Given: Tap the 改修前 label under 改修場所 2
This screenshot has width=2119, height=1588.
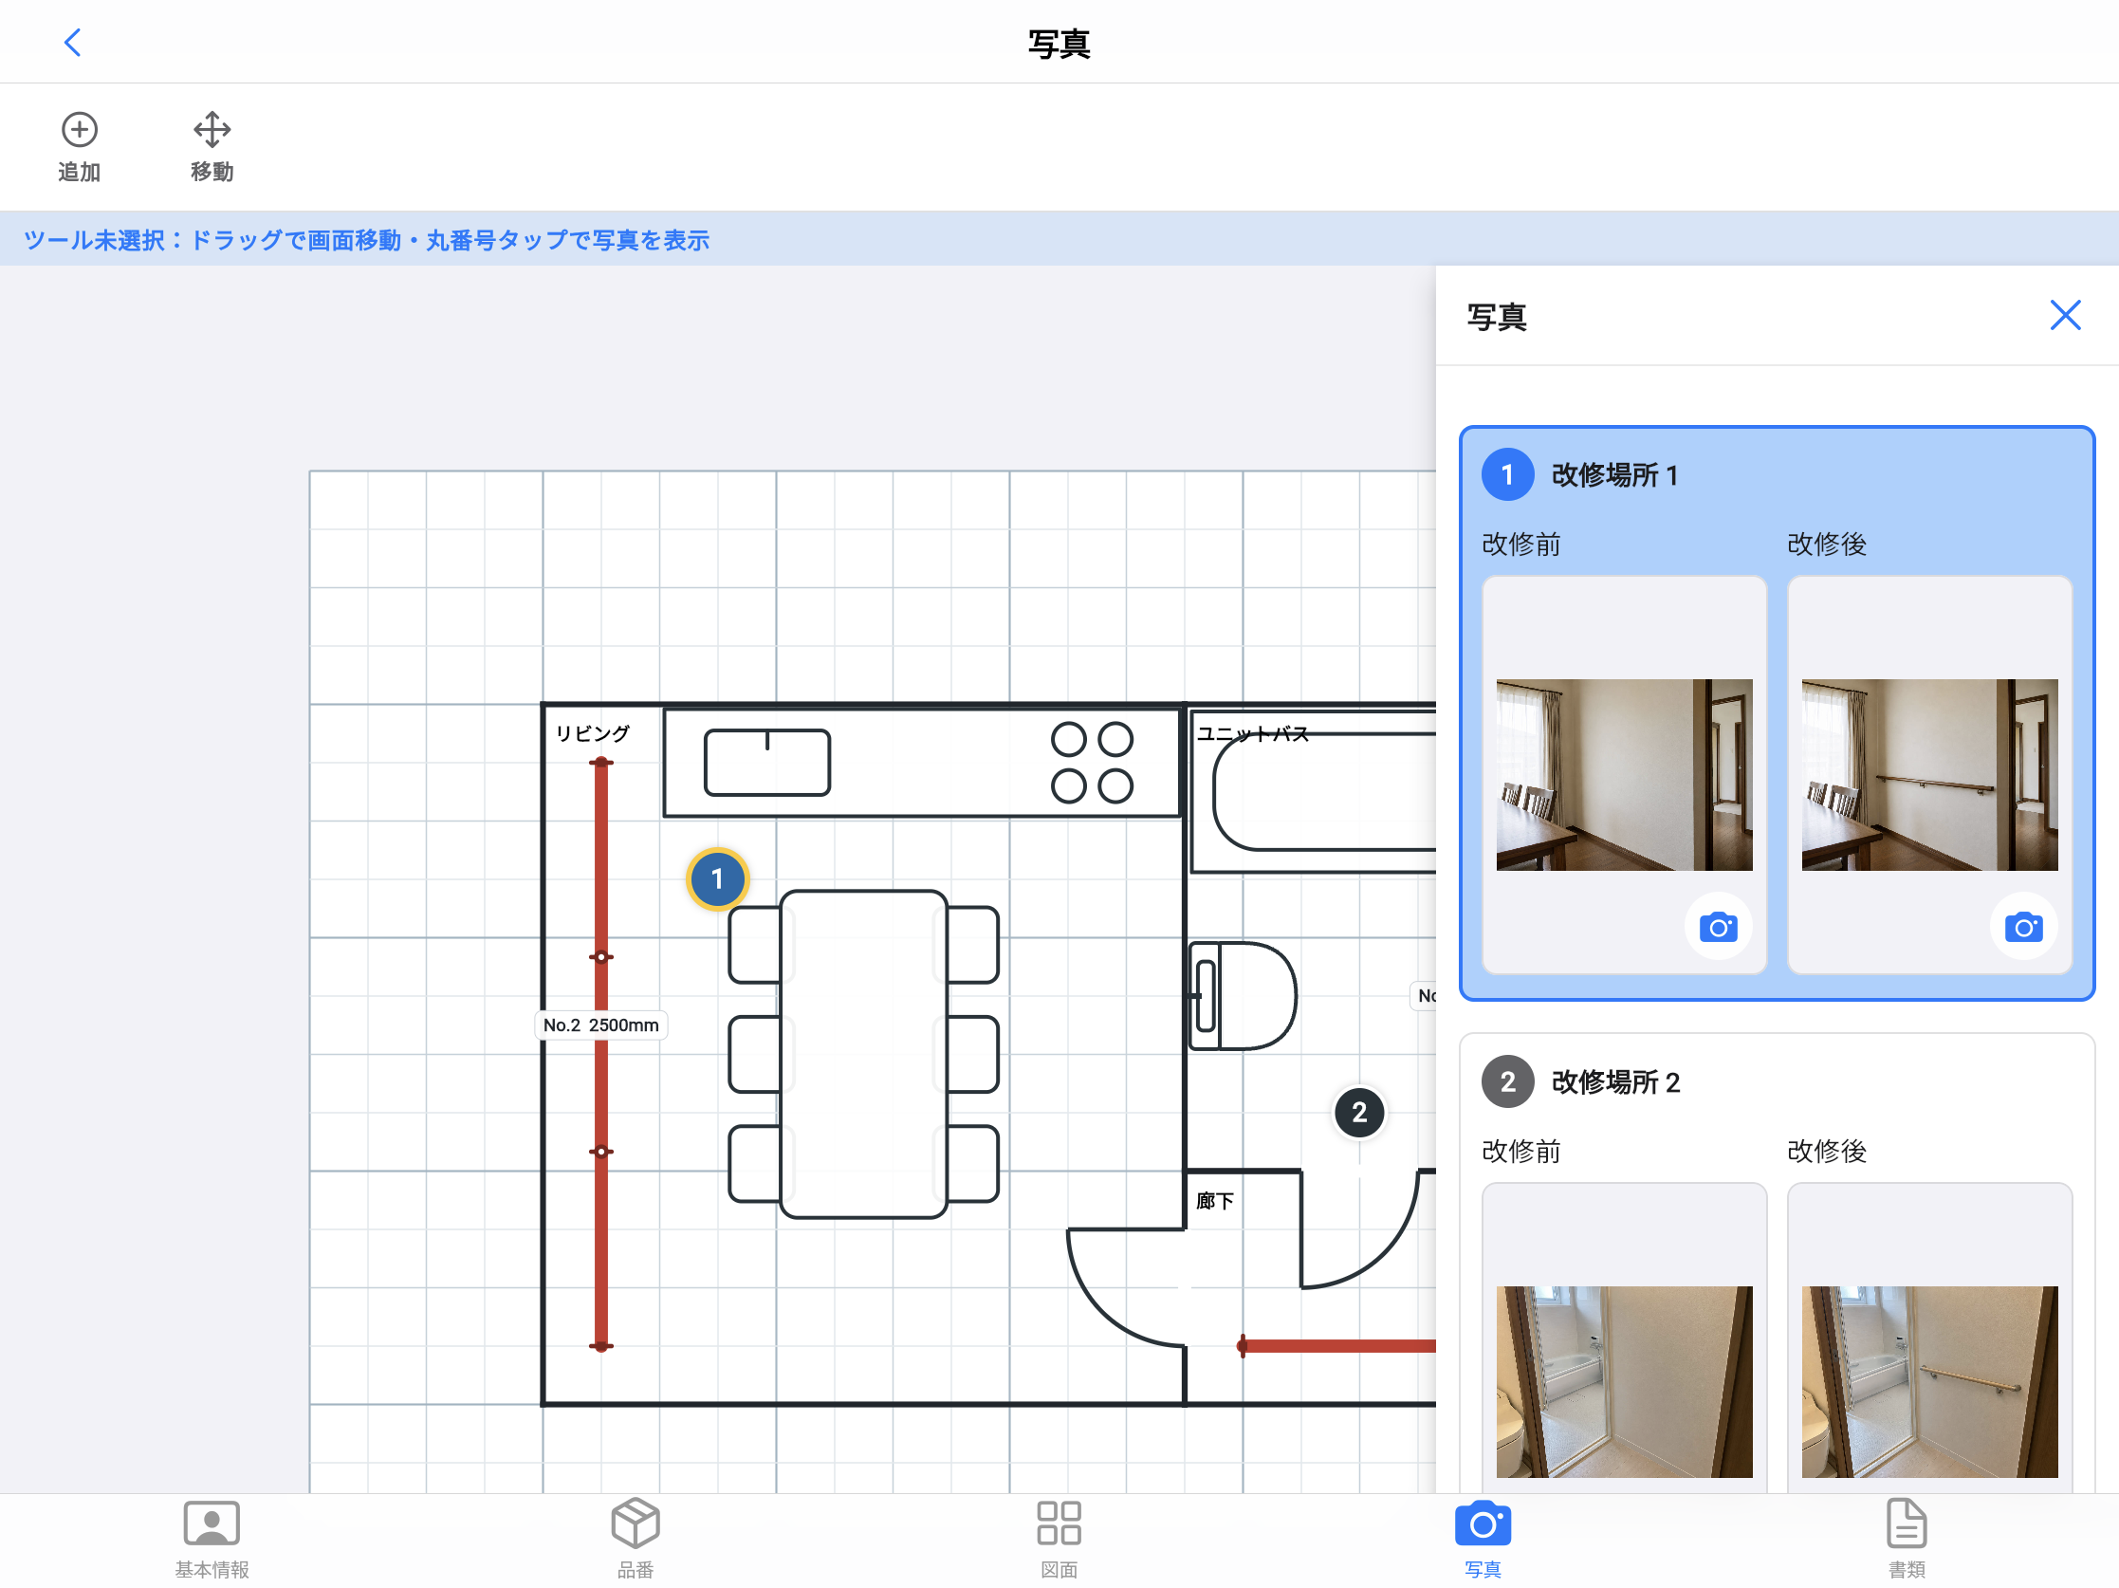Looking at the screenshot, I should (x=1520, y=1152).
